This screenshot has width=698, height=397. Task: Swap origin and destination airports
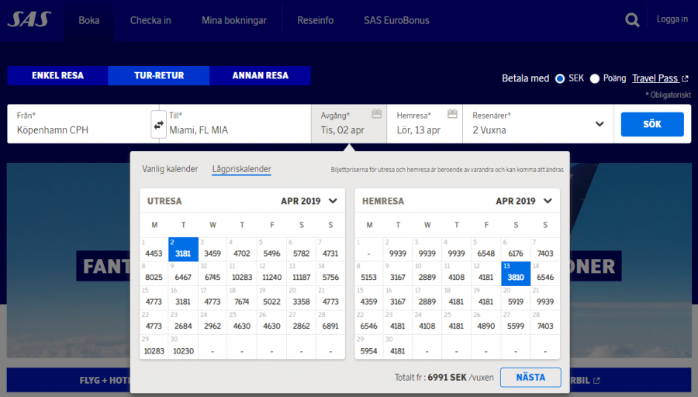pos(158,124)
